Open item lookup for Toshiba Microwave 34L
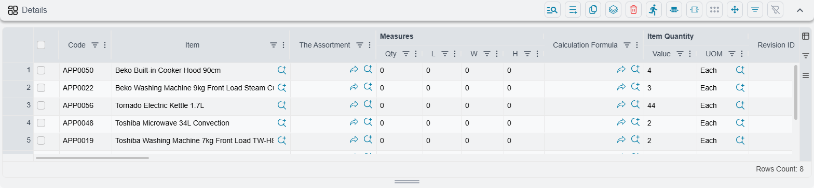814x188 pixels. [282, 122]
